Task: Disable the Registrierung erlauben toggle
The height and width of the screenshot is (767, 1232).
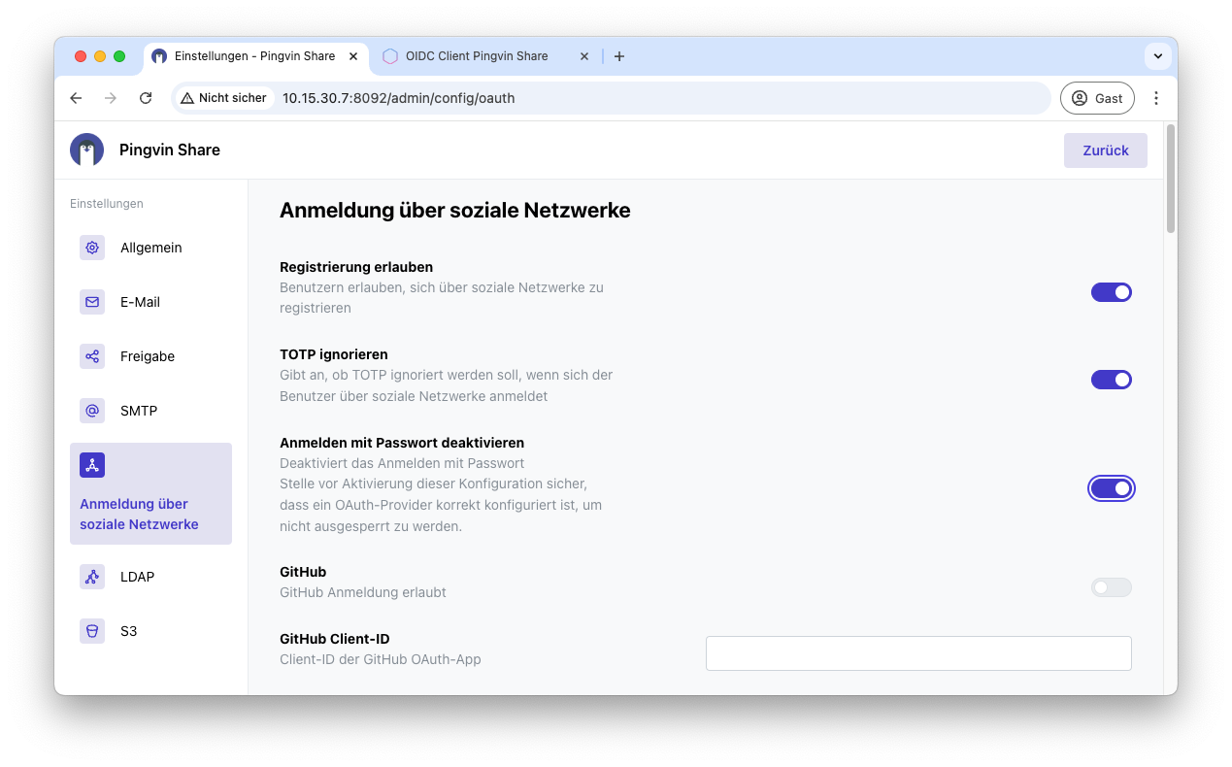Action: click(x=1111, y=292)
